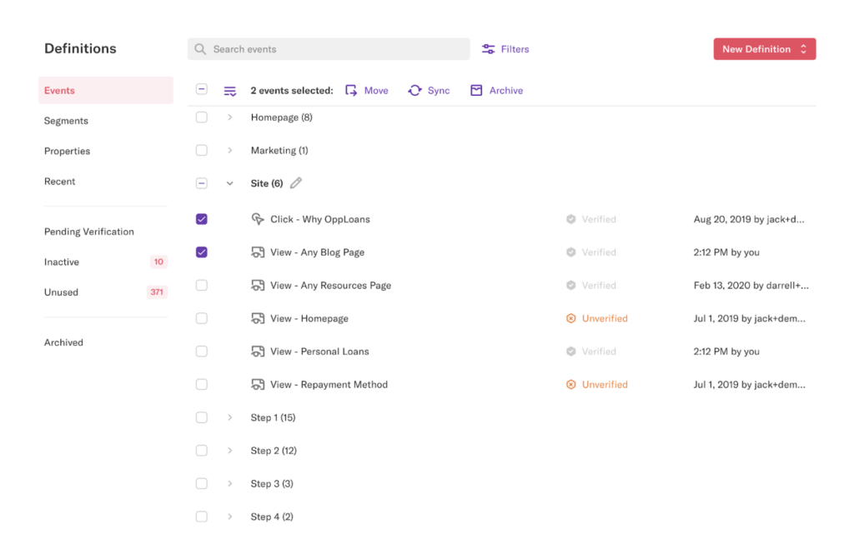Click the Filters sliders icon
Image resolution: width=854 pixels, height=559 pixels.
489,49
